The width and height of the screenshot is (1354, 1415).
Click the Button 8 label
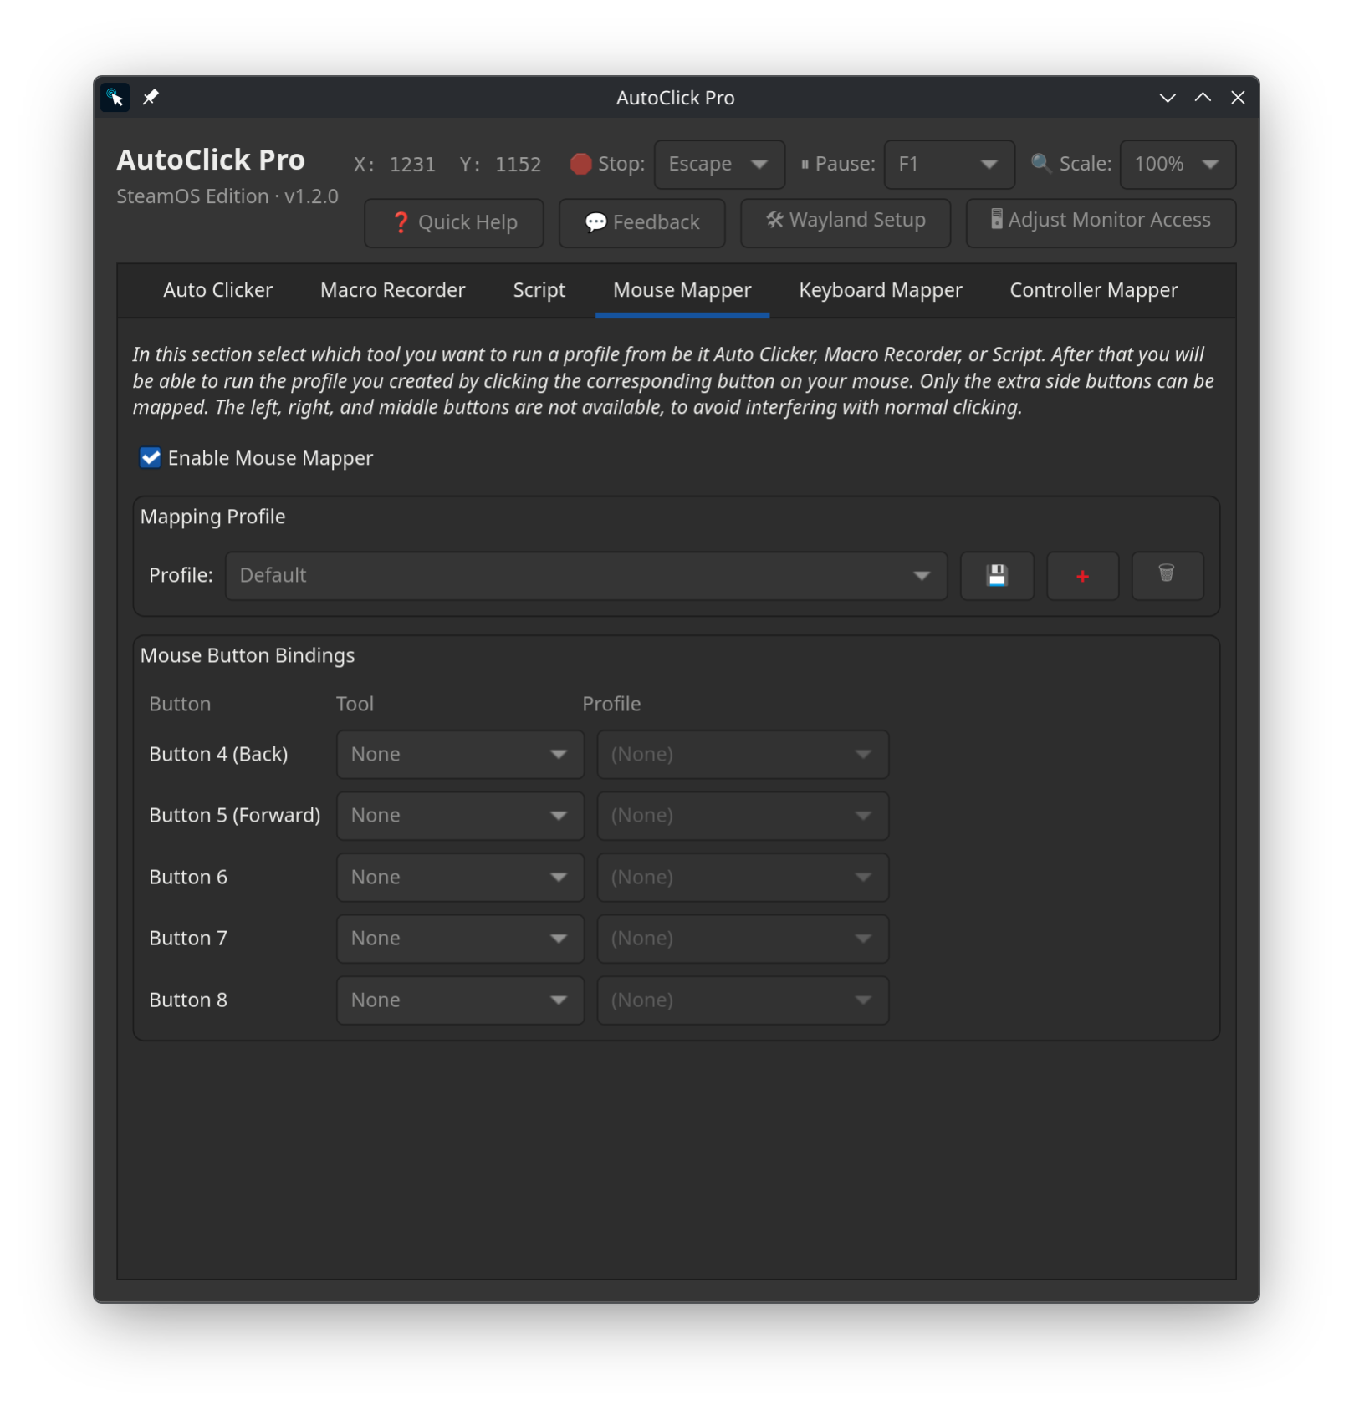click(188, 1000)
